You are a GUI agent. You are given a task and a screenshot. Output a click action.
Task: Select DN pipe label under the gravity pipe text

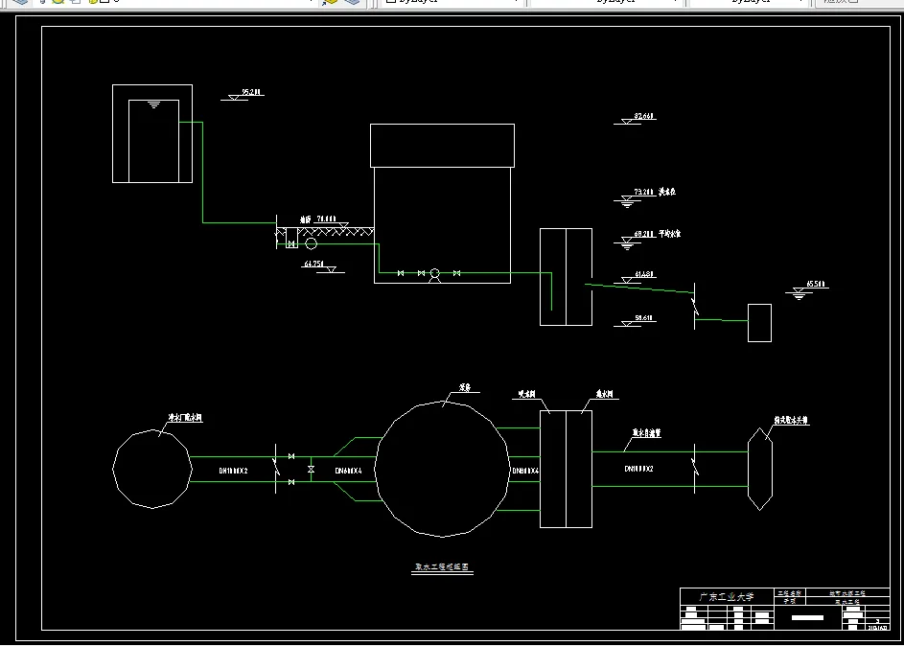click(x=638, y=469)
